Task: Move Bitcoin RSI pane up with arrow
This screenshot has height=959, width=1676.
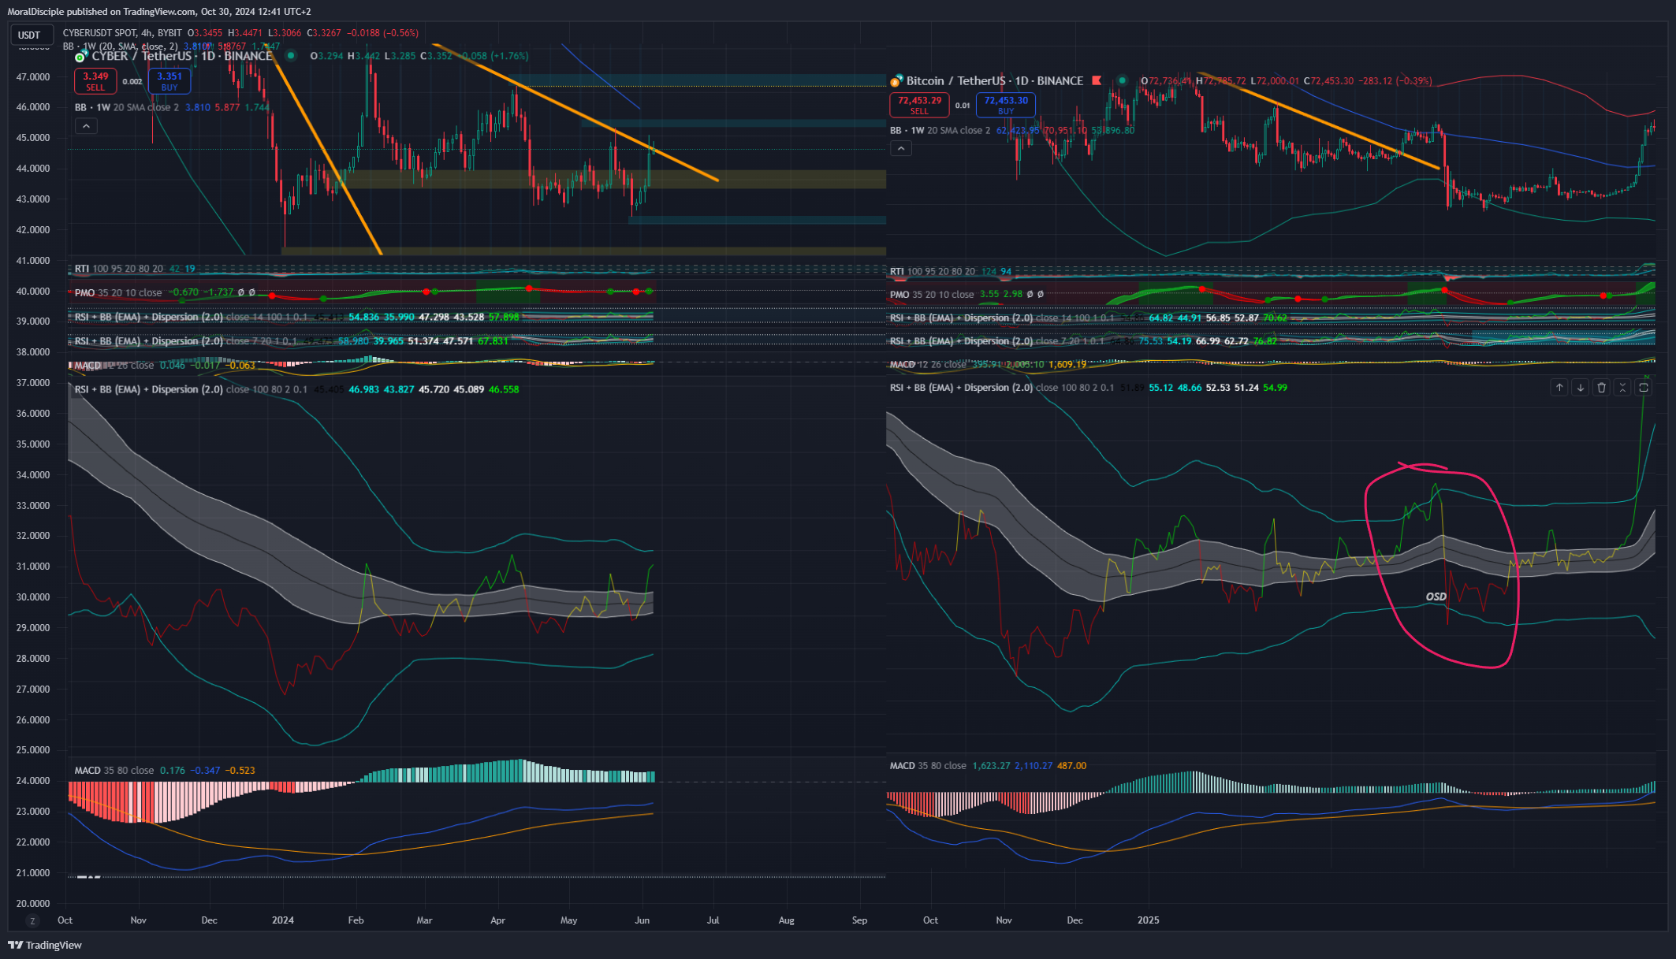Action: pos(1559,387)
